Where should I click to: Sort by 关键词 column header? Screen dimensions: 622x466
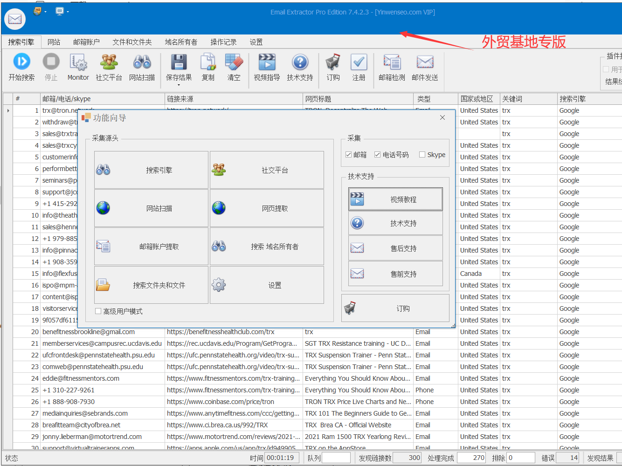[x=529, y=99]
